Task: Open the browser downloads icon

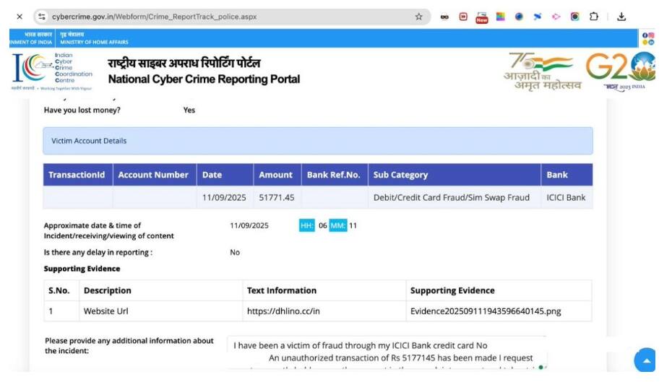Action: click(x=621, y=17)
